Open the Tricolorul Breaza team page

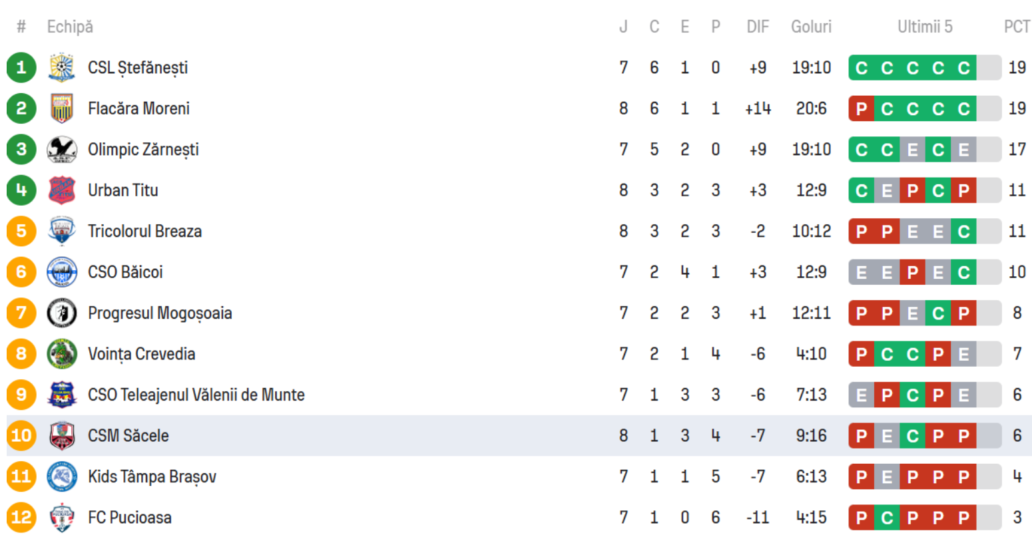144,232
